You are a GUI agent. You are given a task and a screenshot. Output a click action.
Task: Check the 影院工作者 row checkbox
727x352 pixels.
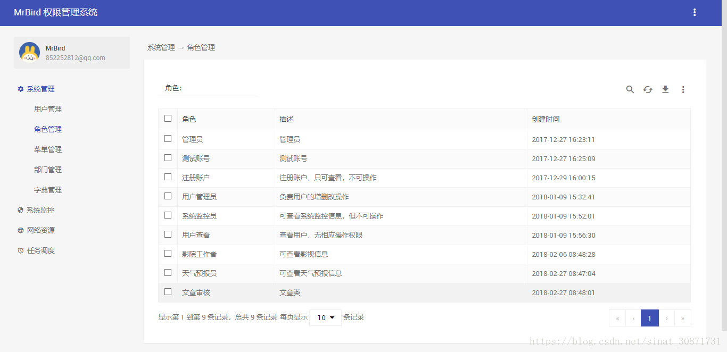[168, 253]
